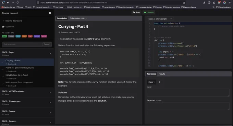Expand the SDE2 - Thoughtspot section

pyautogui.click(x=50, y=103)
